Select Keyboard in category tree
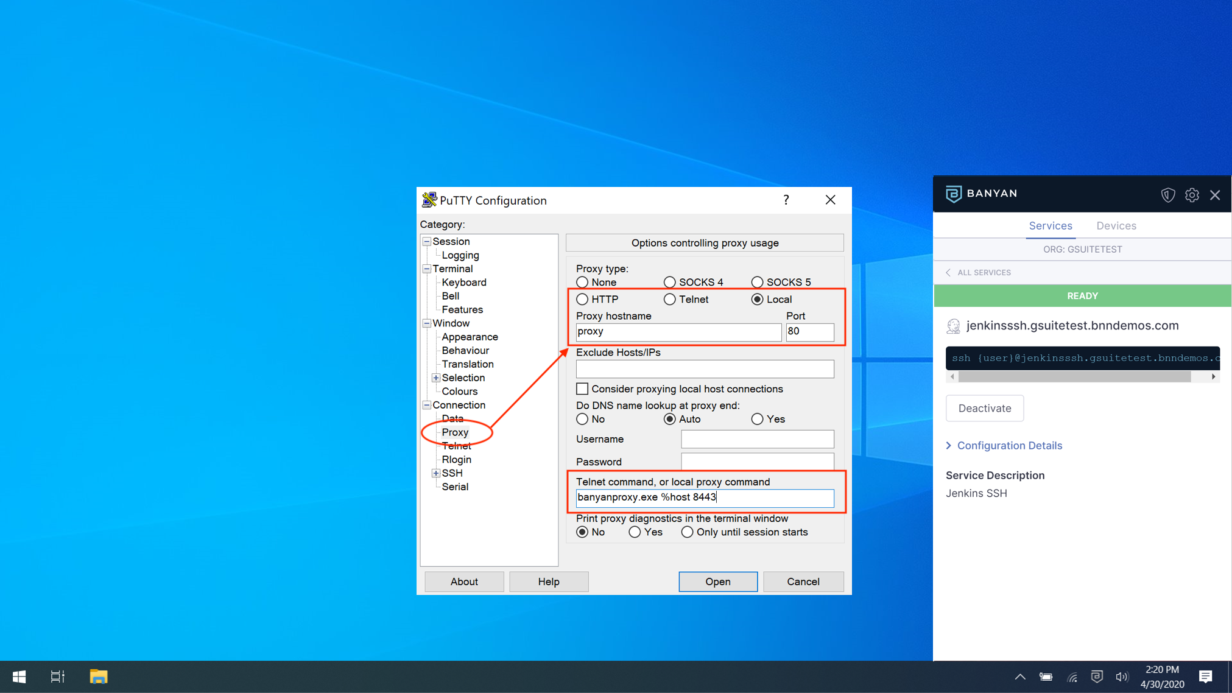 pyautogui.click(x=464, y=283)
